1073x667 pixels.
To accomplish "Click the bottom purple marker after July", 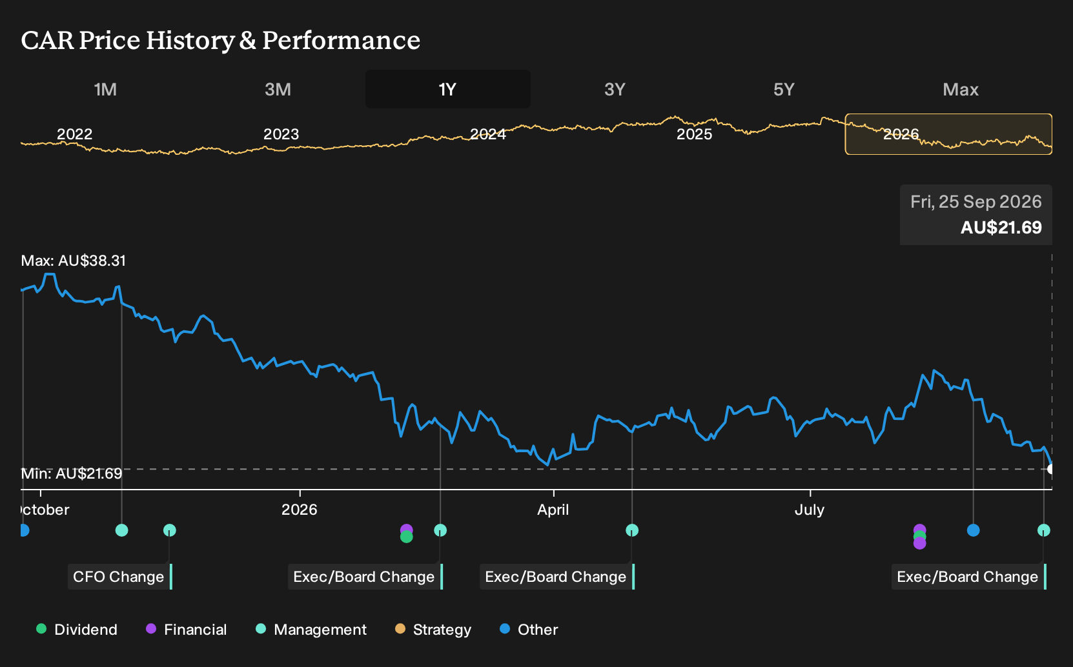I will (x=920, y=544).
